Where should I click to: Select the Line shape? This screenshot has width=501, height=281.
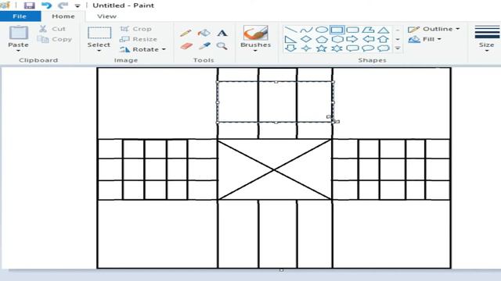tap(290, 30)
